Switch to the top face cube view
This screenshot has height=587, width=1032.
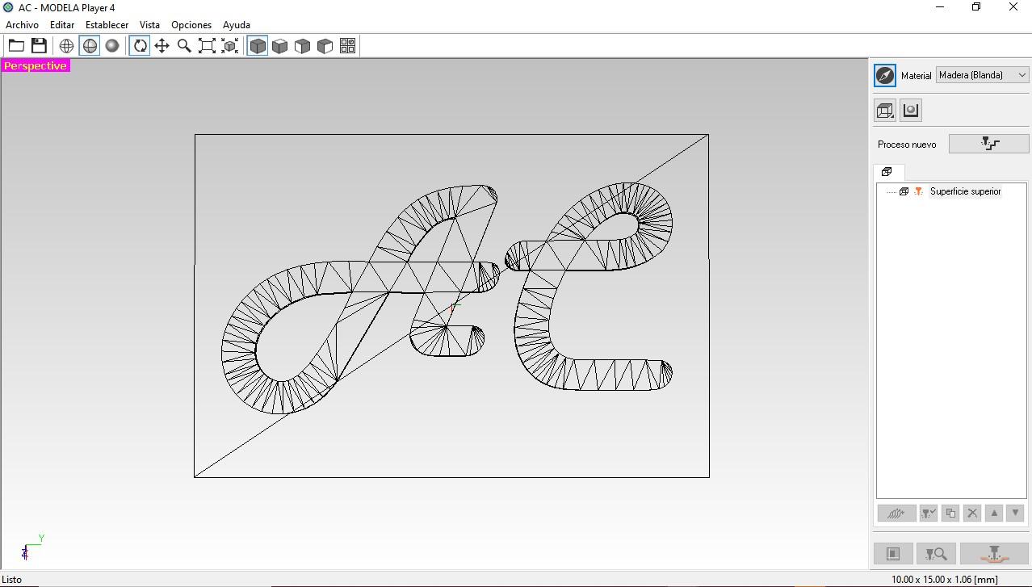pyautogui.click(x=280, y=46)
